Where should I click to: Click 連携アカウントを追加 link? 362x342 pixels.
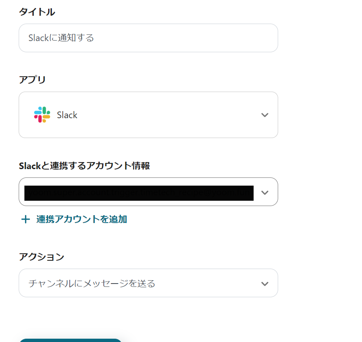point(81,219)
